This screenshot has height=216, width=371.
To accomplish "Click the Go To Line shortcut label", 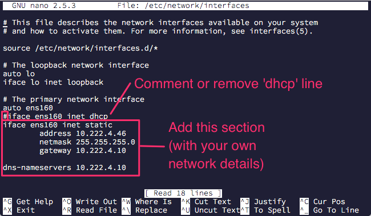I will coord(336,210).
